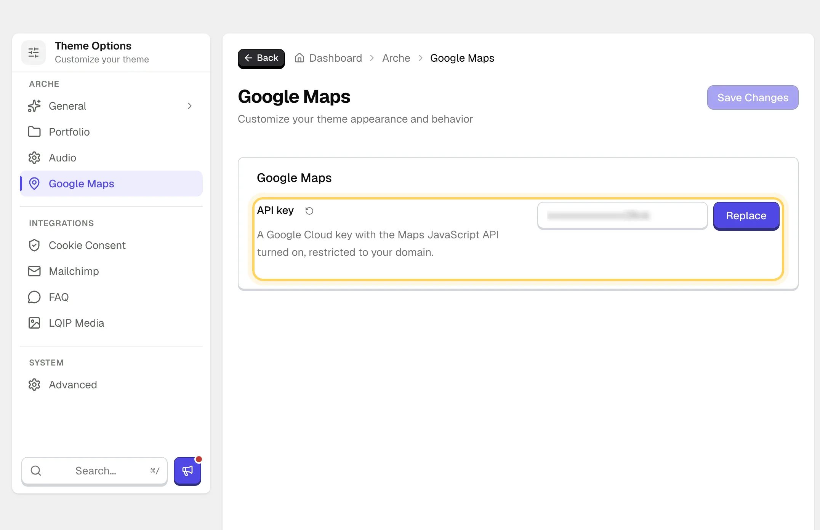This screenshot has width=820, height=530.
Task: Select Google Maps in the sidebar
Action: [x=111, y=184]
